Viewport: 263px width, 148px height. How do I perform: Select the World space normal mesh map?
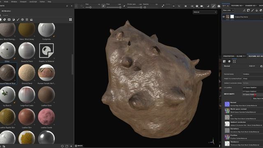pyautogui.click(x=244, y=111)
